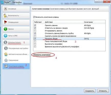Screen dimensions: 111x95
Task: Open the Чаты и SMS section
Action: tap(16, 36)
